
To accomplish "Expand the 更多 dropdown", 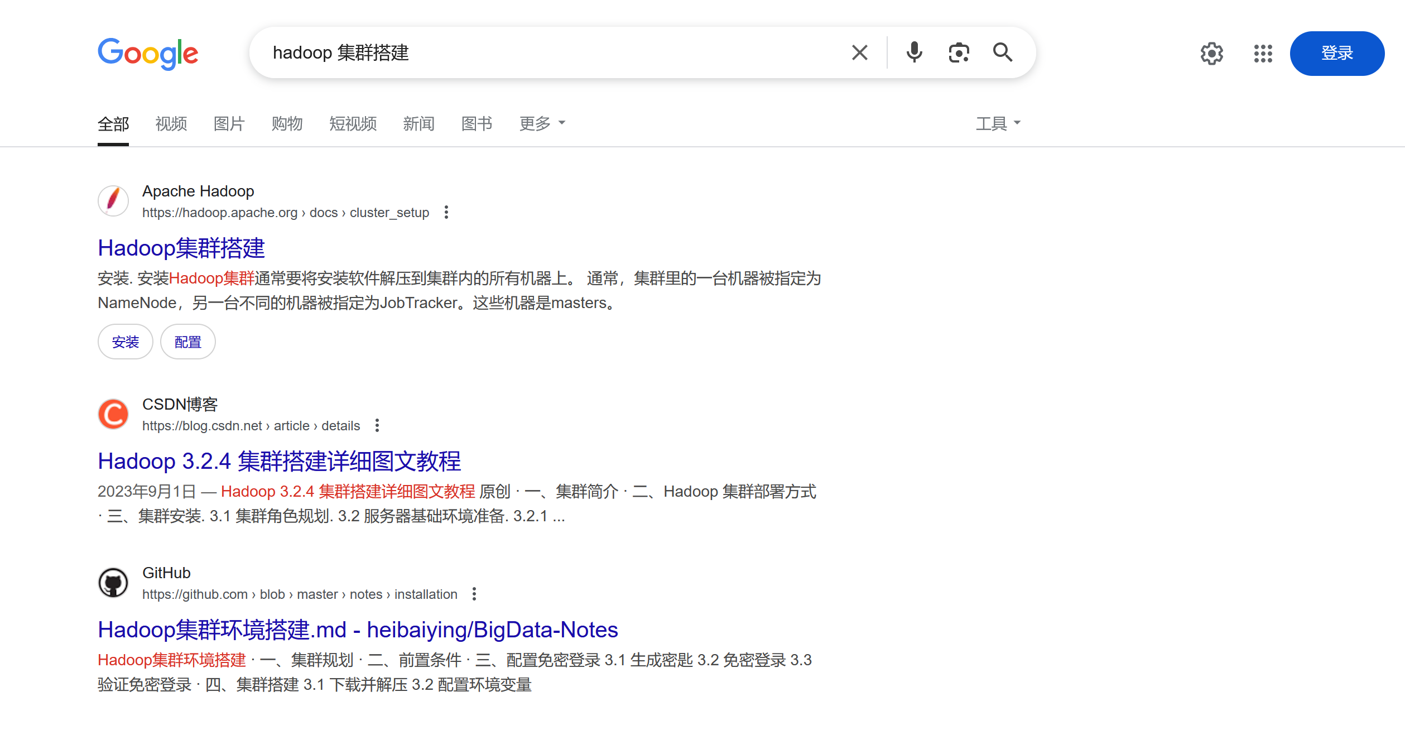I will [542, 123].
